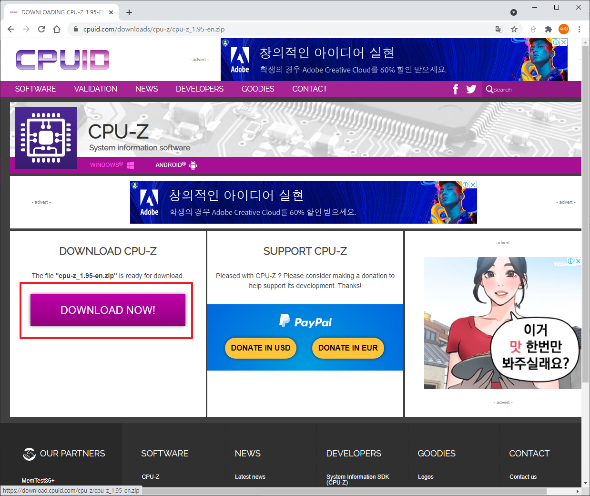The image size is (590, 496).
Task: Select the Android robot icon
Action: [x=193, y=165]
